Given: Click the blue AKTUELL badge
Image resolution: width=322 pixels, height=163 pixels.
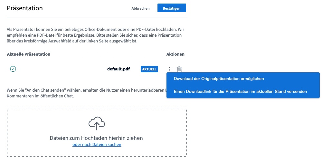Looking at the screenshot, I should (149, 69).
